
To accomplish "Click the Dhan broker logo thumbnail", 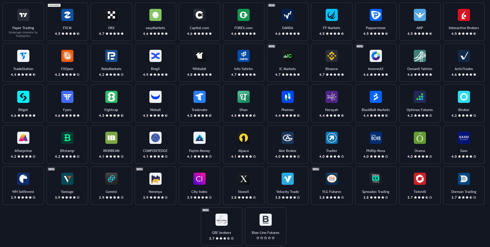I will click(x=244, y=97).
